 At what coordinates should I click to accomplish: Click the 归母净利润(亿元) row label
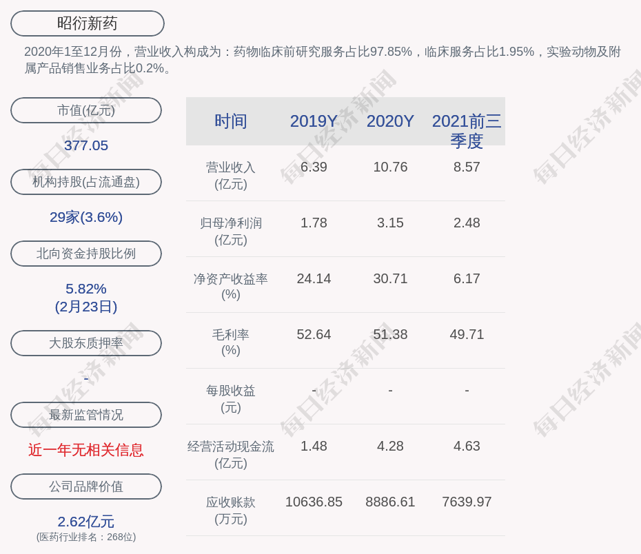coord(230,232)
